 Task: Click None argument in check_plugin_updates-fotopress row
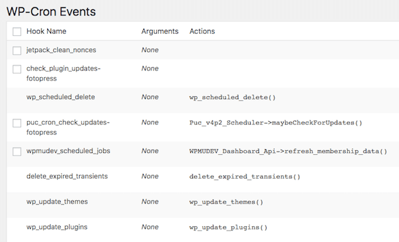coord(150,68)
